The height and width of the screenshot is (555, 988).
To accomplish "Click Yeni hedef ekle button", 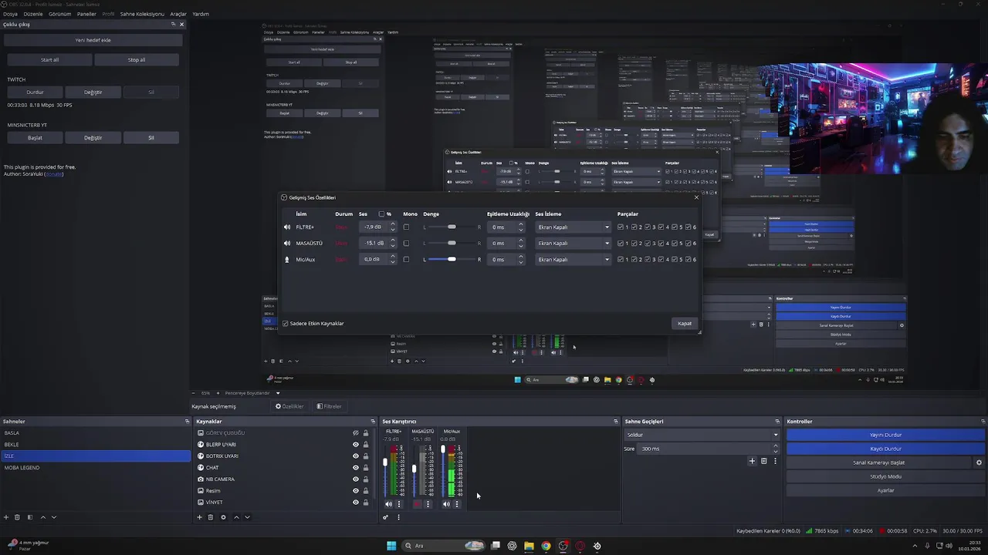I will [x=93, y=40].
